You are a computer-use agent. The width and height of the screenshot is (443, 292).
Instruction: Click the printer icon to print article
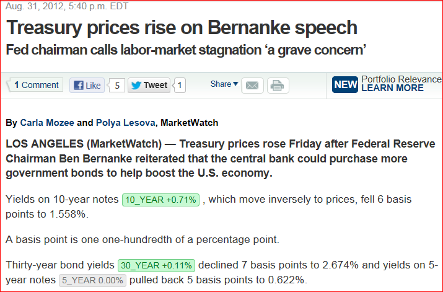[x=278, y=86]
